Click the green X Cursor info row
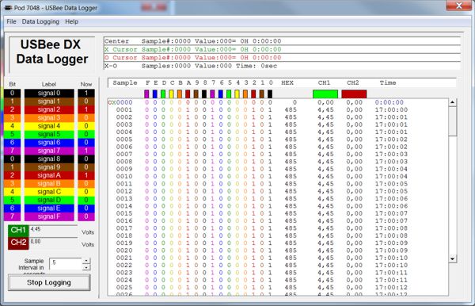Viewport: 475px width, 306px height. click(x=282, y=49)
